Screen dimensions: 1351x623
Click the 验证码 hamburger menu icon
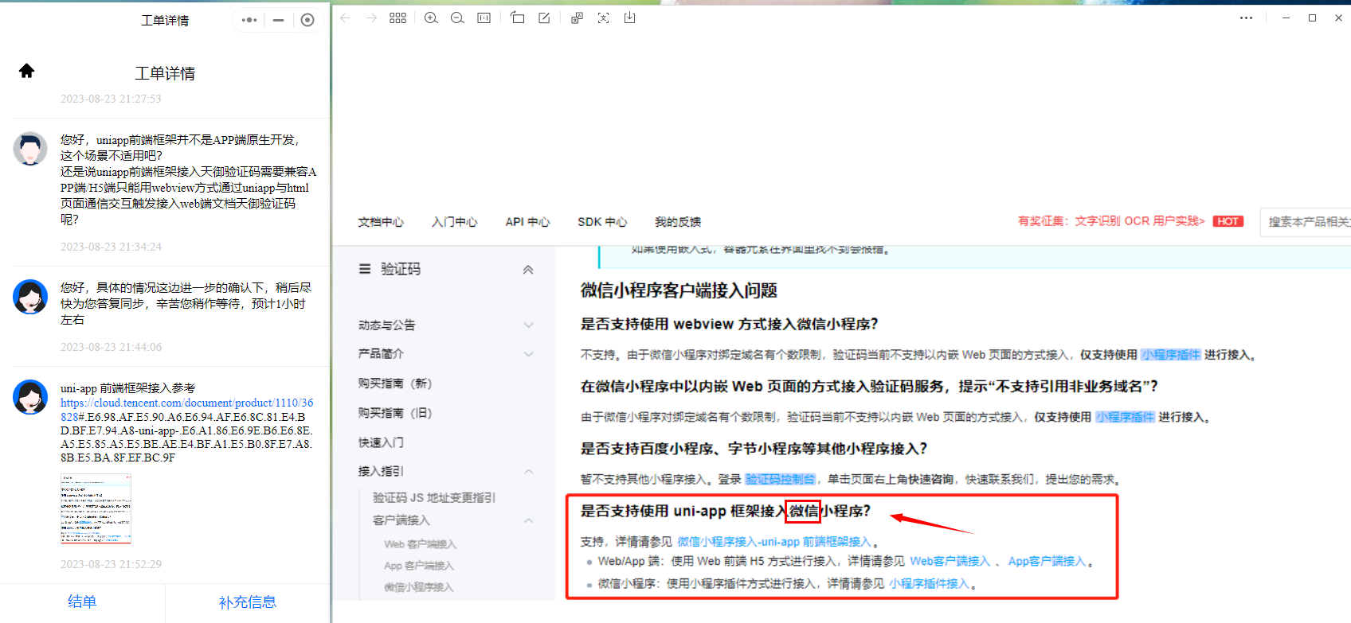(365, 269)
